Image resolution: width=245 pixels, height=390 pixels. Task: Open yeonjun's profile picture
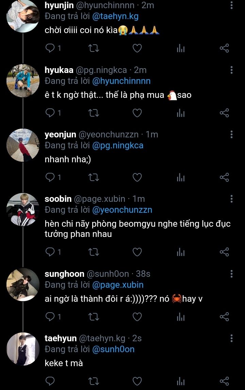pyautogui.click(x=23, y=145)
